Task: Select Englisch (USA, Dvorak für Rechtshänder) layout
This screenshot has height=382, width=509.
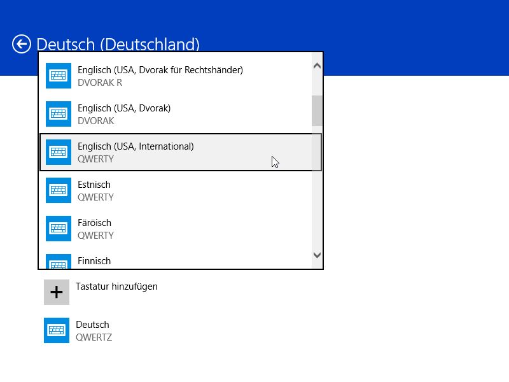Action: (x=176, y=76)
